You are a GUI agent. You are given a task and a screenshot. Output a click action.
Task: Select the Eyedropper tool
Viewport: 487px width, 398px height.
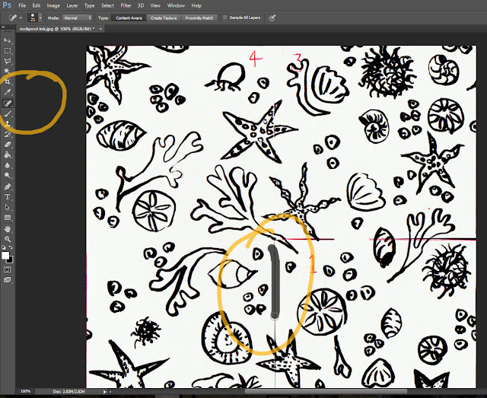pyautogui.click(x=8, y=92)
